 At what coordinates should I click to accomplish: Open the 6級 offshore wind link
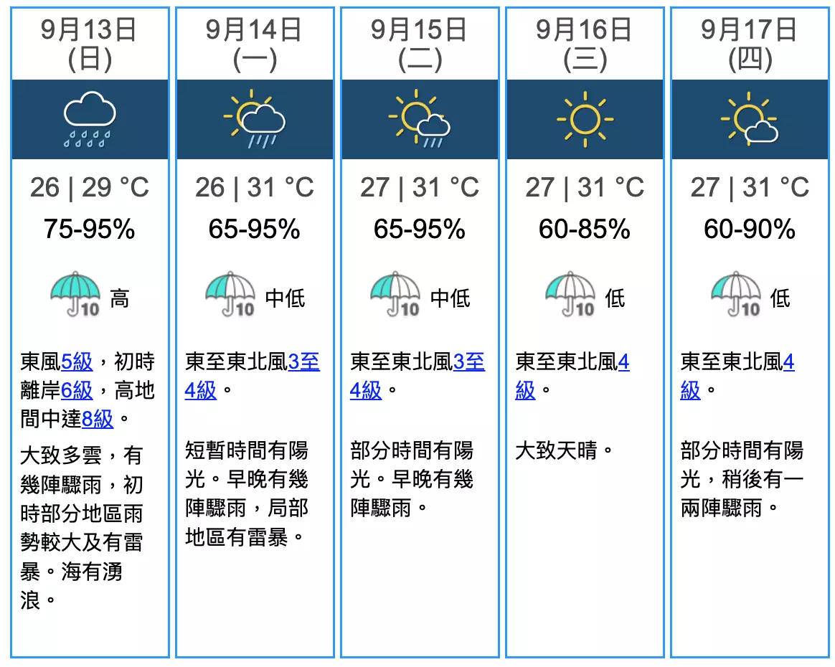(77, 391)
